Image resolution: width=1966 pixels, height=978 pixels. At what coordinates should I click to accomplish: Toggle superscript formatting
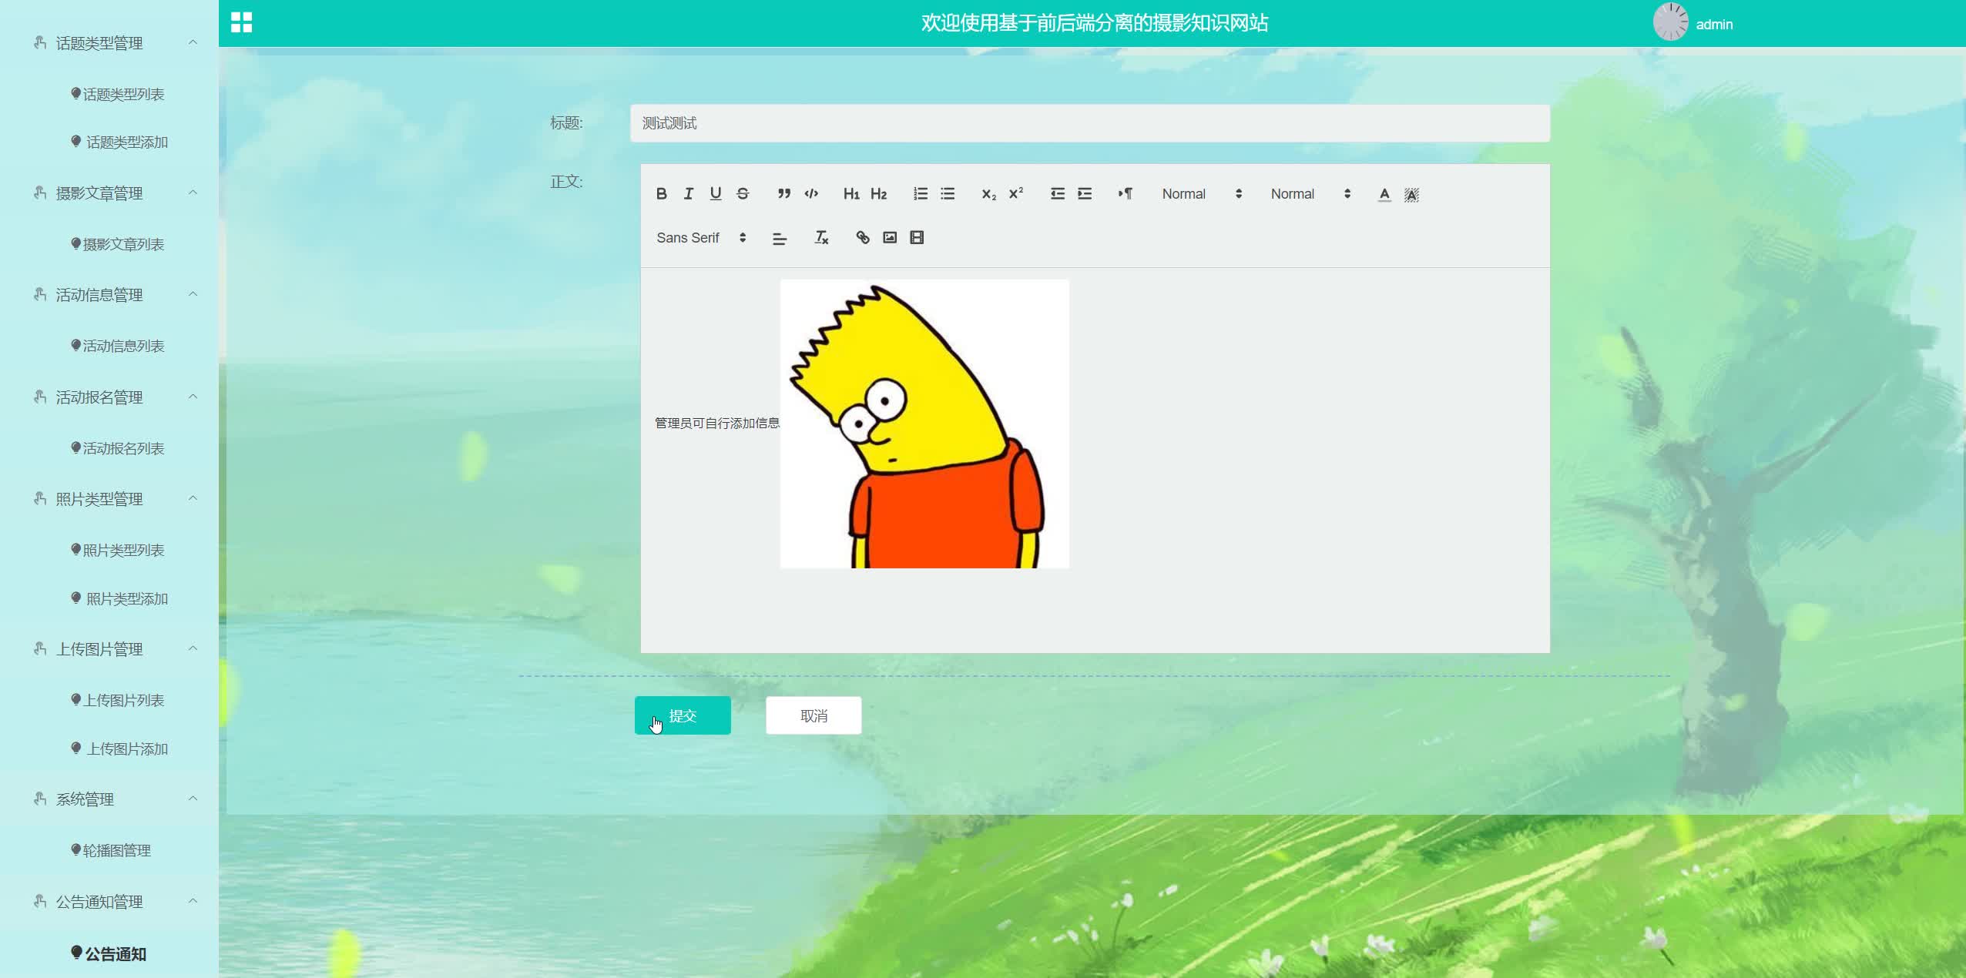[1016, 194]
